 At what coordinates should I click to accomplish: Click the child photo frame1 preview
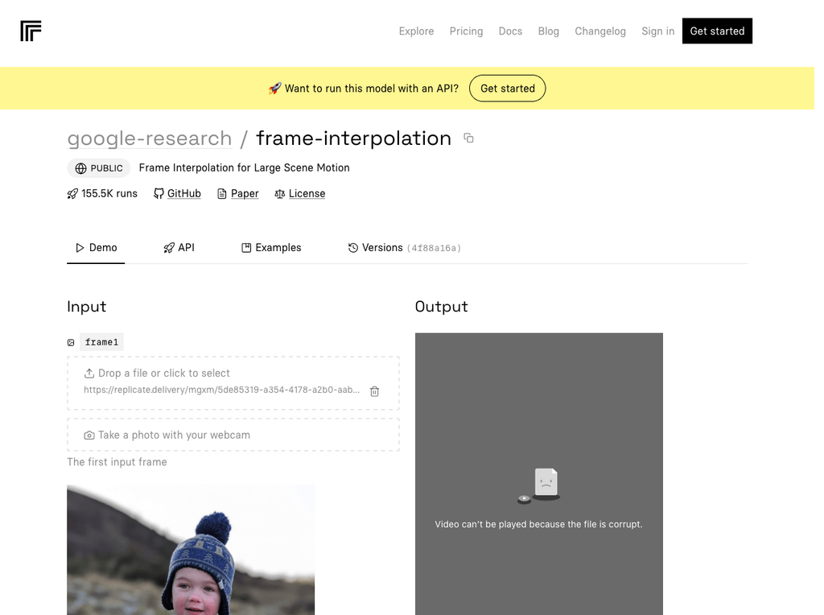click(x=191, y=550)
